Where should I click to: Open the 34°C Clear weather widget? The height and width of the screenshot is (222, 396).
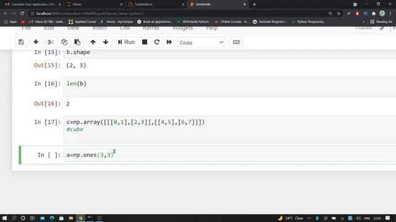point(290,218)
